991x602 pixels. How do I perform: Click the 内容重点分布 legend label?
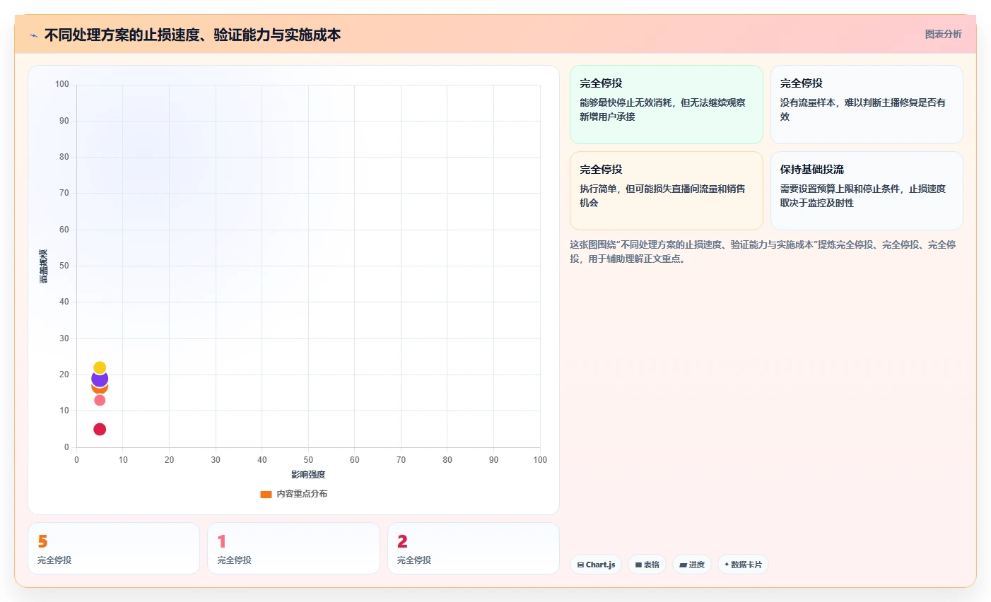[302, 494]
